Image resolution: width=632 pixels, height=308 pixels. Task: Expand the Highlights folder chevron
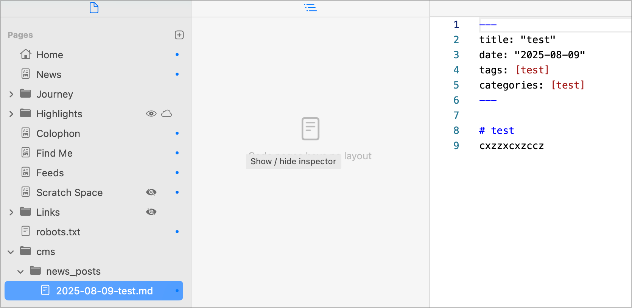[x=11, y=114]
